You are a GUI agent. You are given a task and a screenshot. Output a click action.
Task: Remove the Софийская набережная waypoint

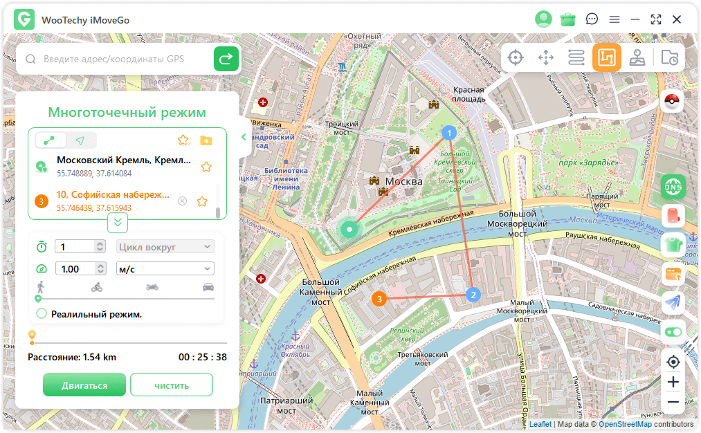[182, 201]
